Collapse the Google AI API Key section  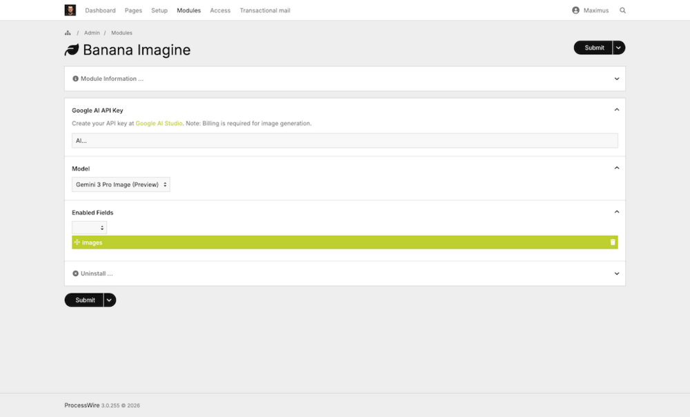click(617, 110)
